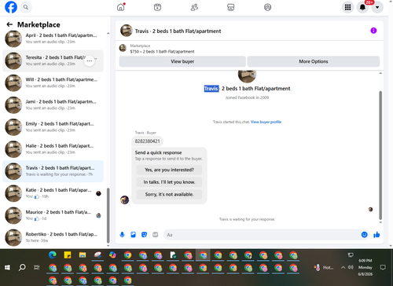The height and width of the screenshot is (286, 393).
Task: Send 'Sorry, it's not available.' response
Action: (x=169, y=194)
